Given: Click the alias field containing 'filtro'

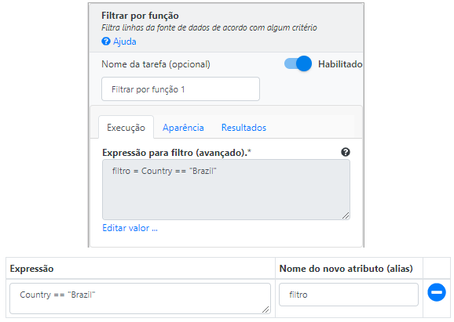Looking at the screenshot, I should coord(349,295).
